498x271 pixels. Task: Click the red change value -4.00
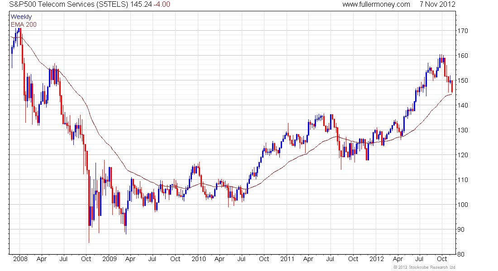[x=162, y=5]
